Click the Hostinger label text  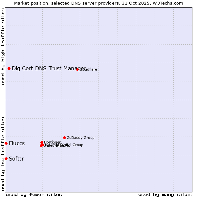pos(52,142)
